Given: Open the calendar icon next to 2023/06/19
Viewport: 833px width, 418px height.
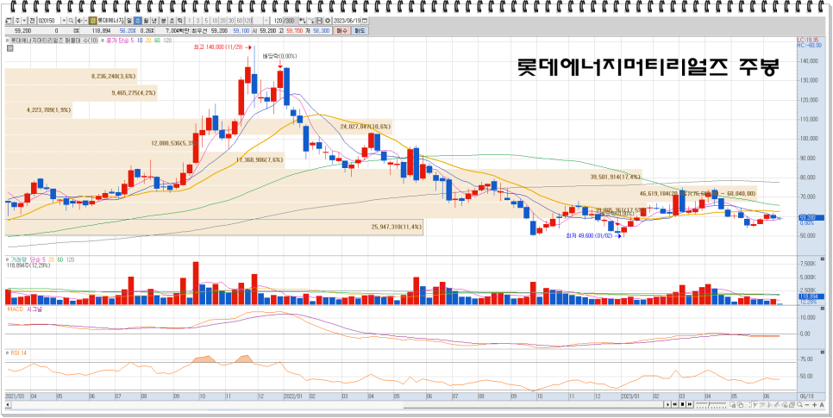Looking at the screenshot, I should pyautogui.click(x=365, y=21).
